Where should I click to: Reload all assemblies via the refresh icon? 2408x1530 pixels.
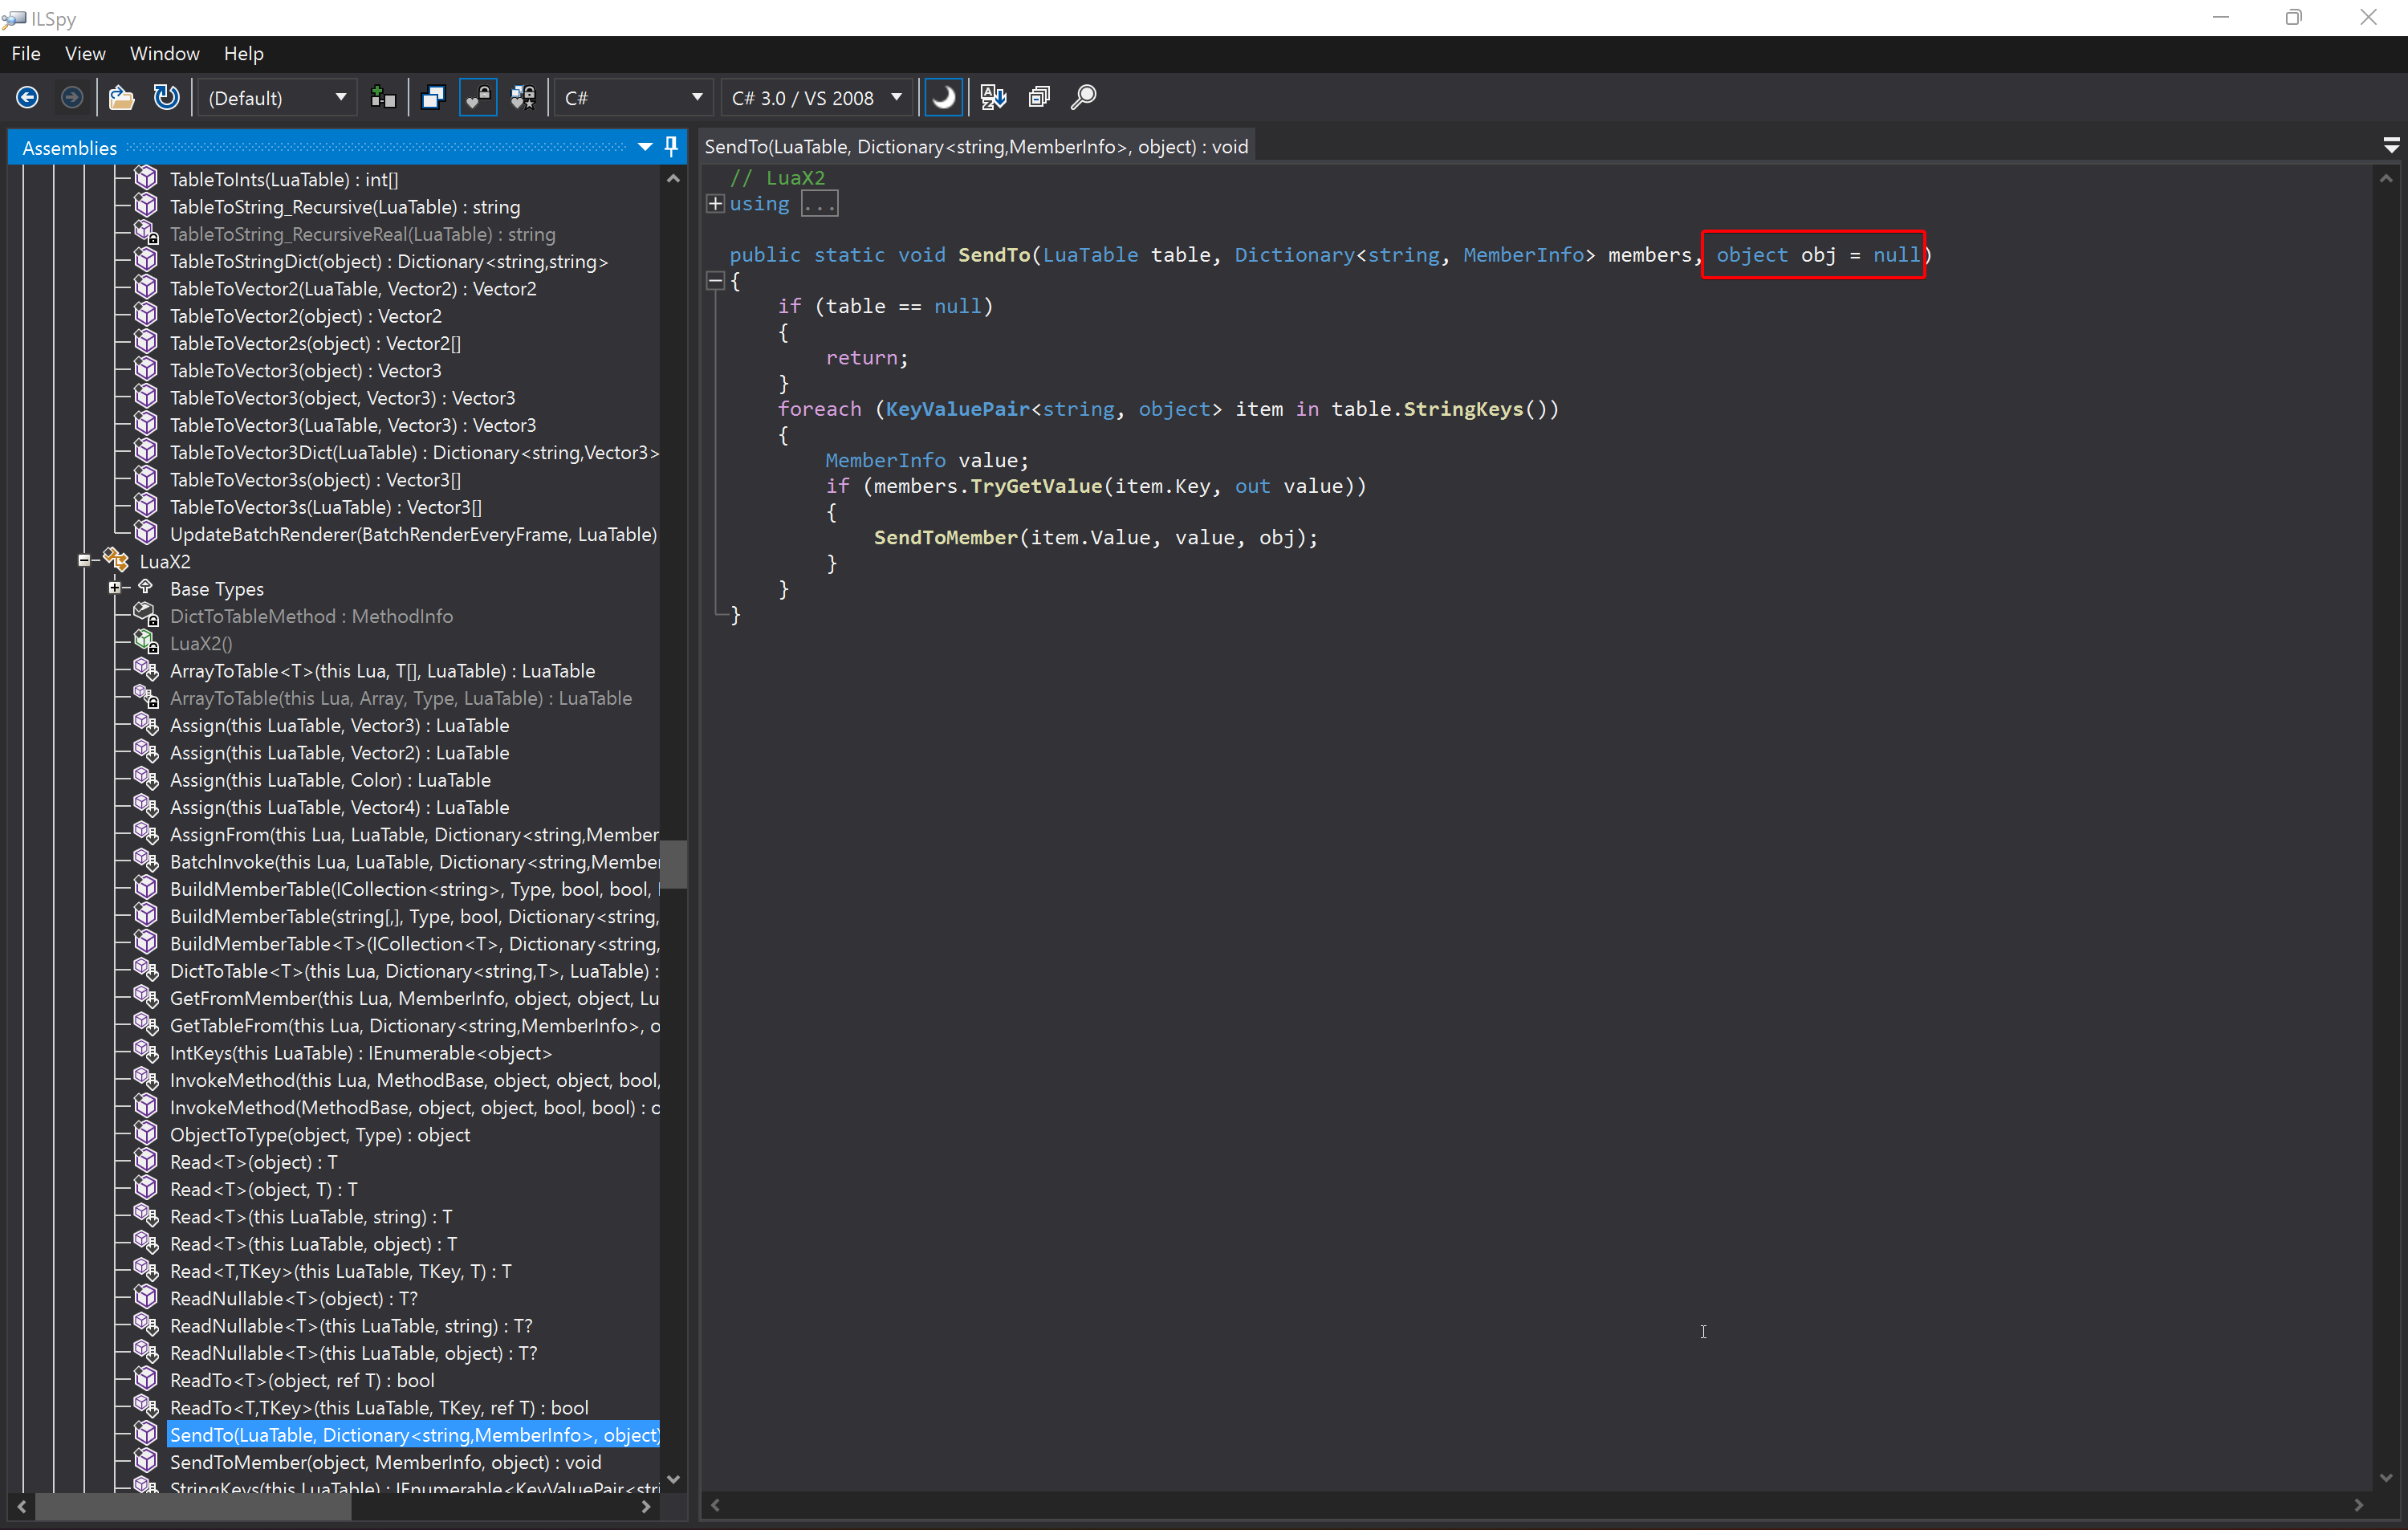pos(166,97)
